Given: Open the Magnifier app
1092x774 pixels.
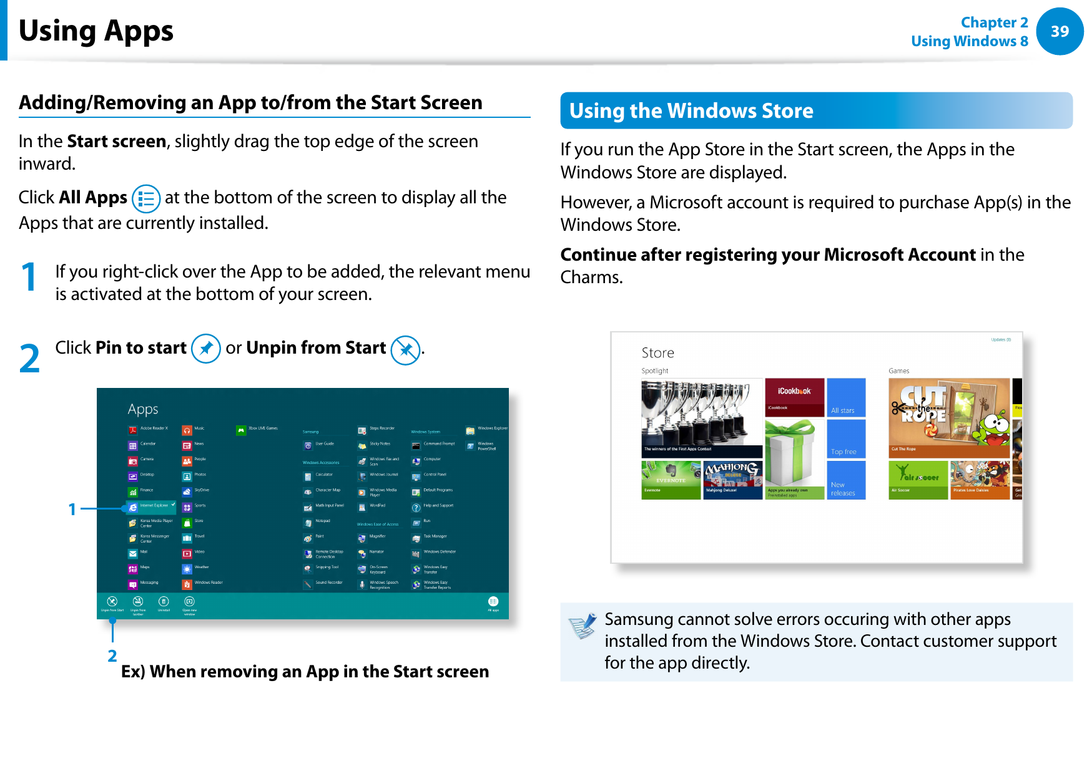Looking at the screenshot, I should click(372, 538).
